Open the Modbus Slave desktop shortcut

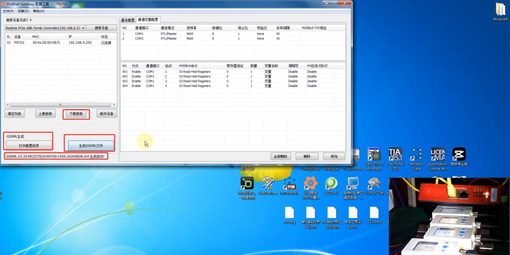coord(417,159)
